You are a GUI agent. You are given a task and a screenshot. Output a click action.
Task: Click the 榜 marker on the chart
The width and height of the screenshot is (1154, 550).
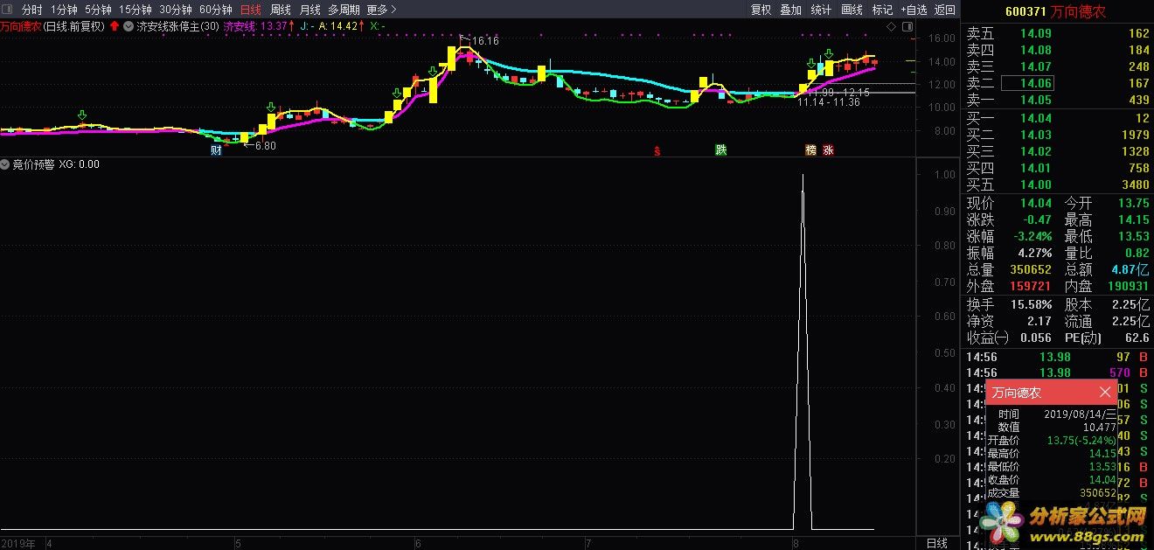tap(811, 150)
